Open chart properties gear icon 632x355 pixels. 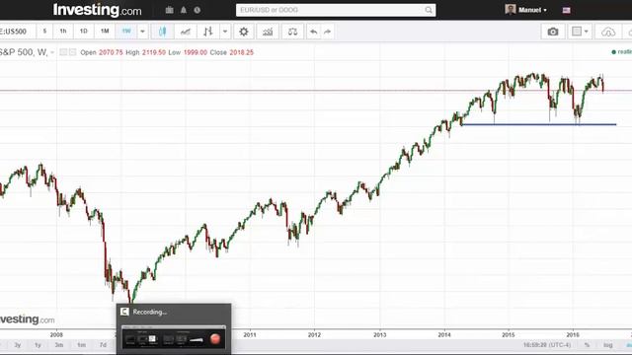(x=244, y=32)
